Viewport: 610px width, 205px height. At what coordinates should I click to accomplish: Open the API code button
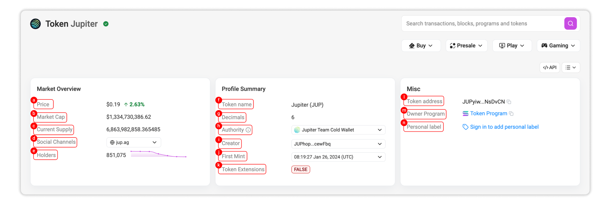(550, 68)
